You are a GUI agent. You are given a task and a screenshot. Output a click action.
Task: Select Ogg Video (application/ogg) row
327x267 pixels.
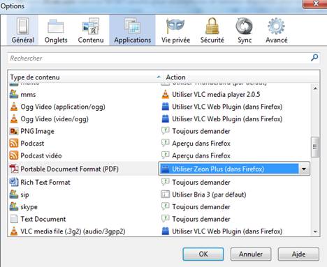click(x=160, y=107)
